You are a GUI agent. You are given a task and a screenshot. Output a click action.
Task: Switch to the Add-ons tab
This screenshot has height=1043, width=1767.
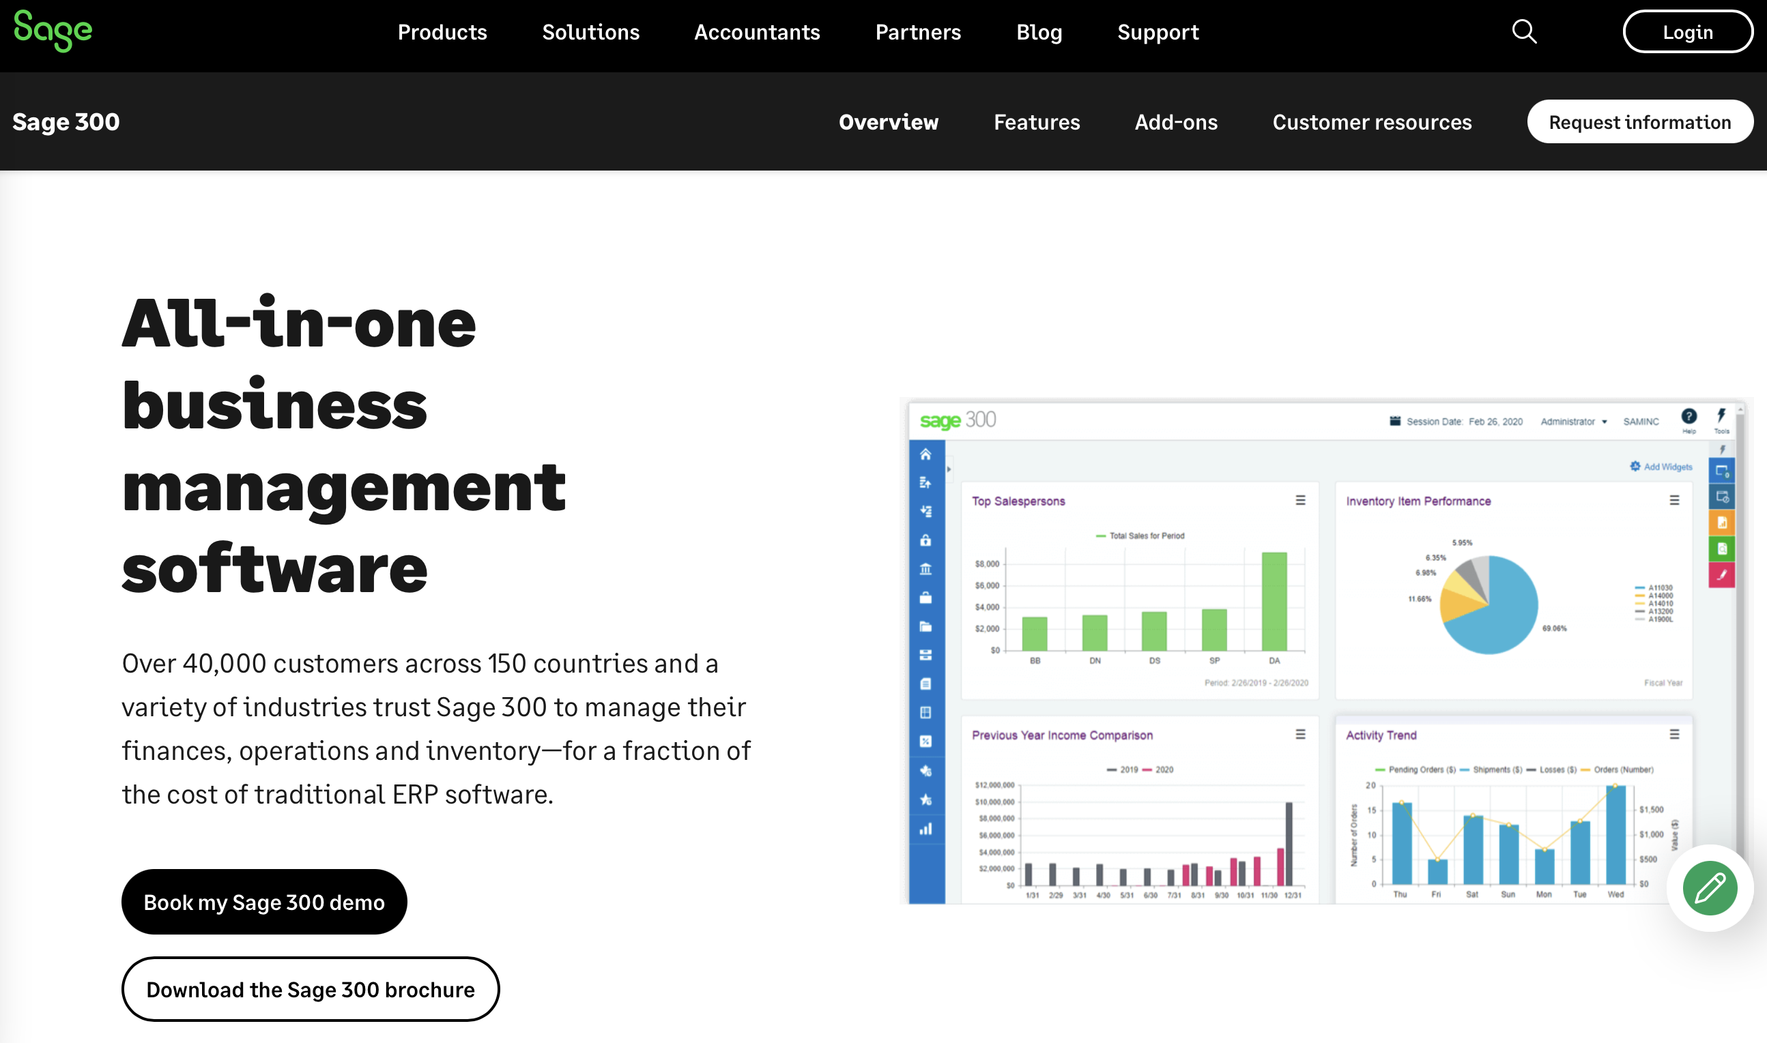(1176, 121)
